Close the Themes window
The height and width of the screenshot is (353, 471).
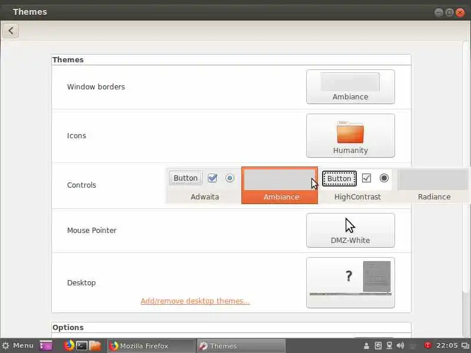point(460,12)
